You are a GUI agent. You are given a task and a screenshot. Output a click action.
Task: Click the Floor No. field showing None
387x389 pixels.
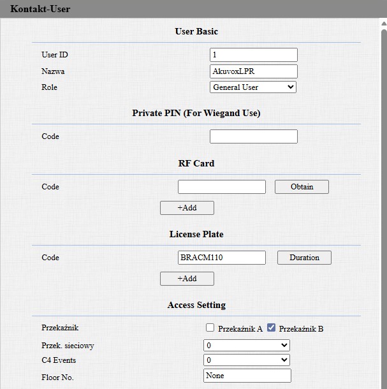coord(247,376)
